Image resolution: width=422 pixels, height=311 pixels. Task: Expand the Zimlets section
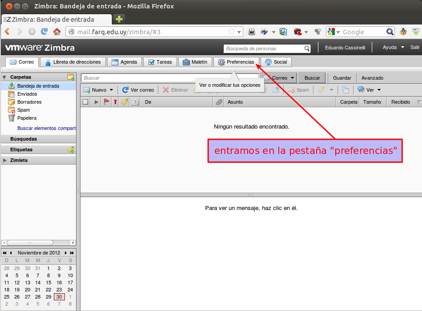4,160
